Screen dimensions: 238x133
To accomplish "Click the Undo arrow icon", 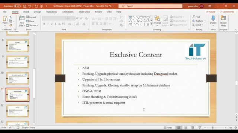I will [x=30, y=6].
